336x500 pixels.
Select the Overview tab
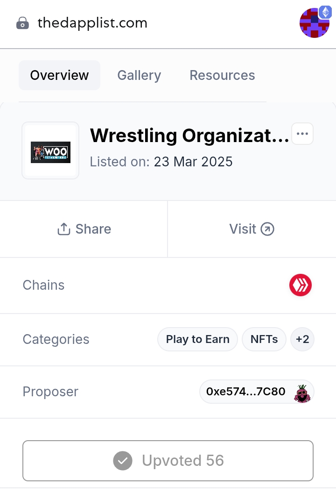click(60, 75)
